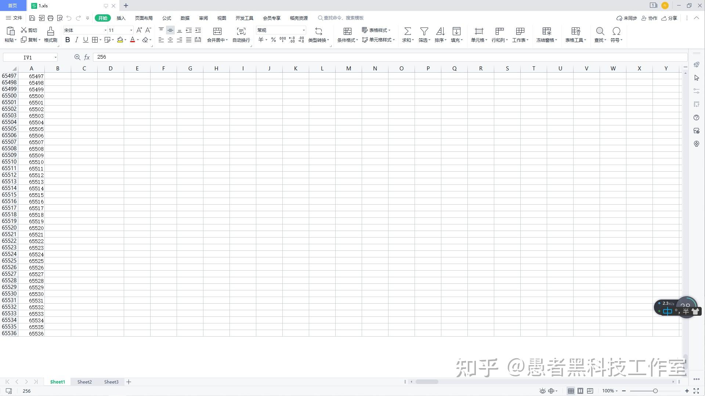Open the font name dropdown
The width and height of the screenshot is (705, 396).
(x=105, y=30)
